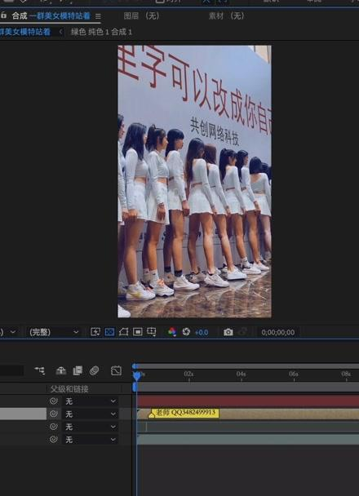Click the 群美女模特站着 breadcrumb
The image size is (359, 496).
(25, 32)
